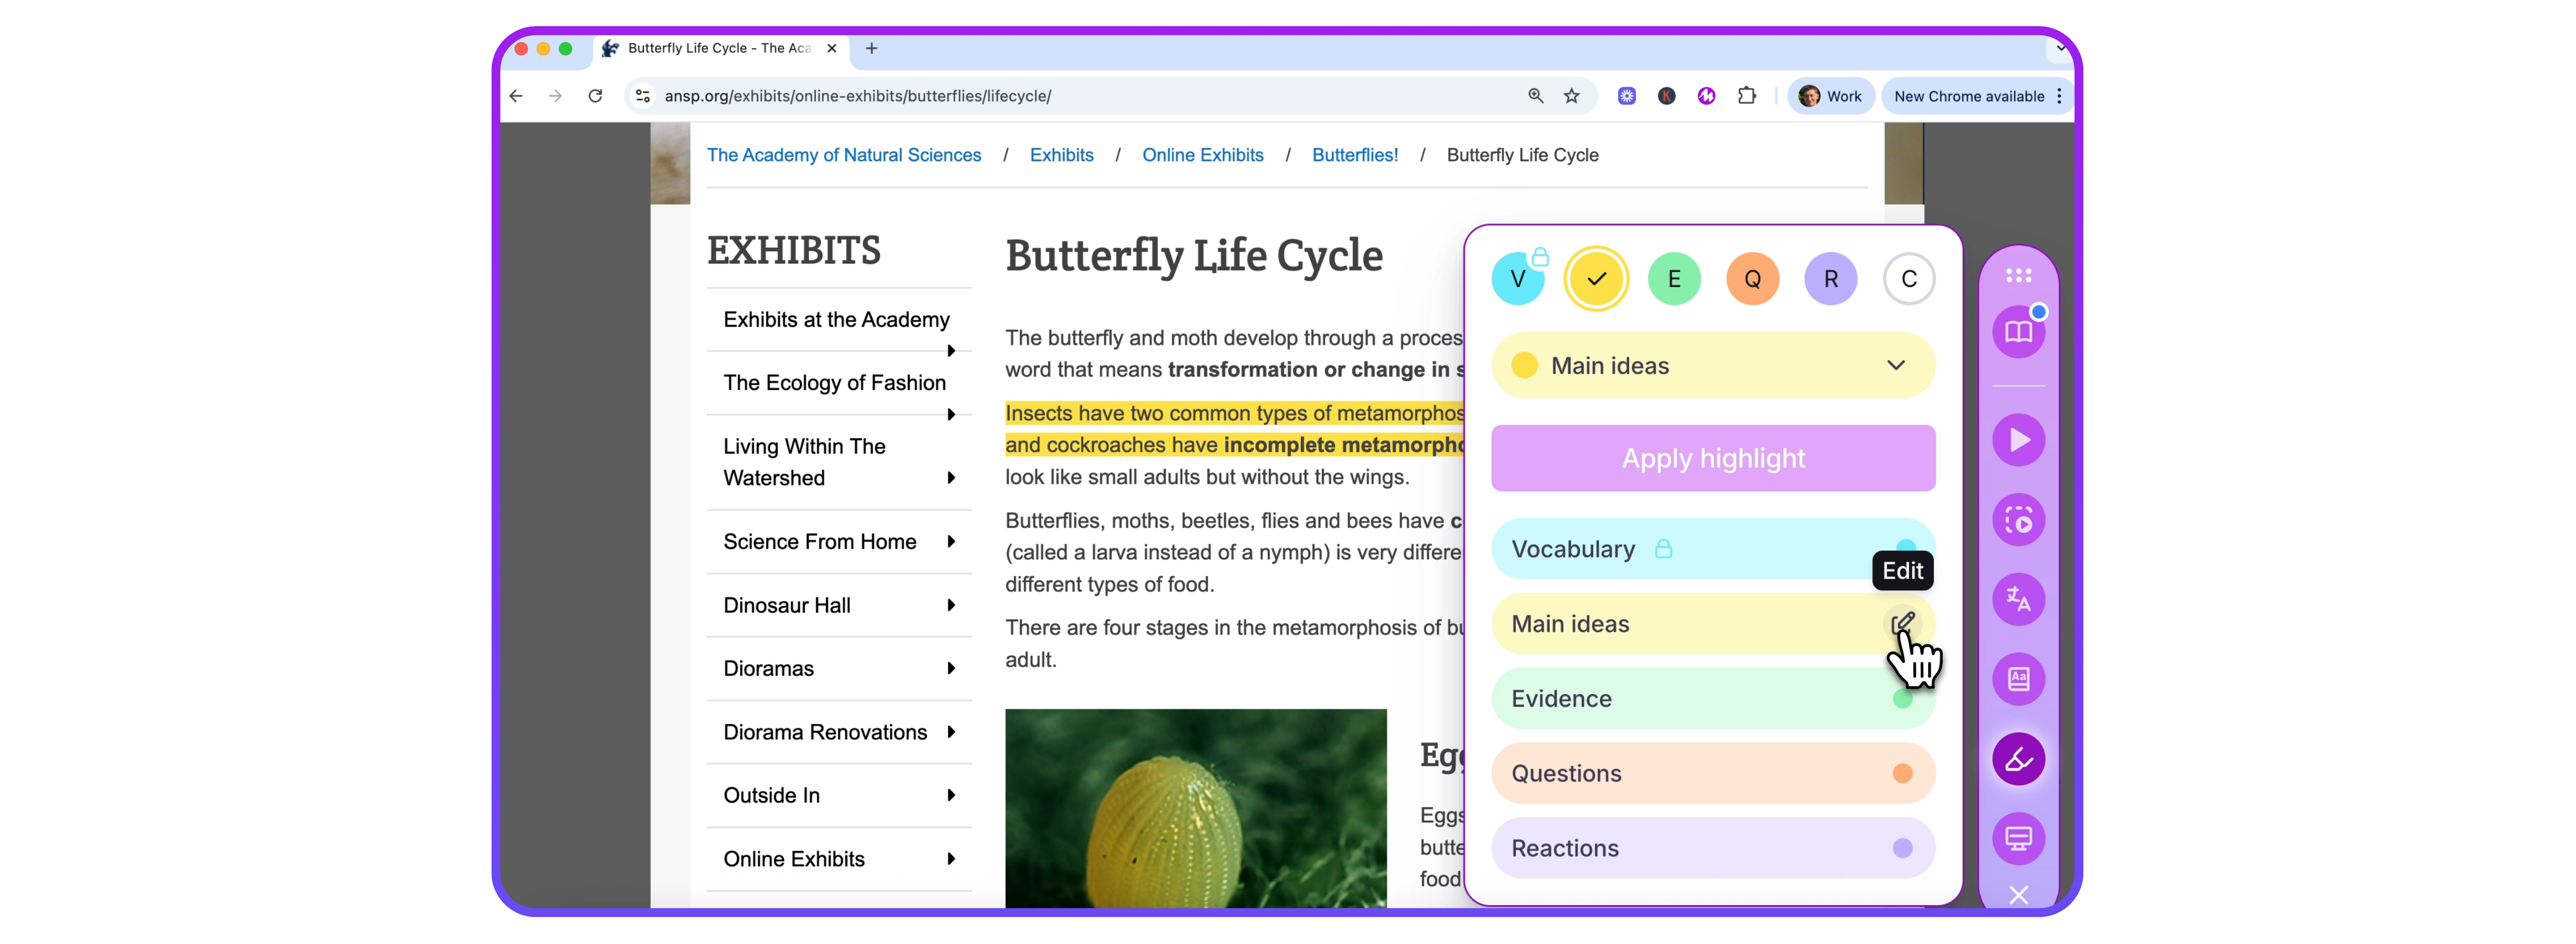Expand the Online Exhibits sidebar submenu arrow
2576x944 pixels.
(951, 859)
